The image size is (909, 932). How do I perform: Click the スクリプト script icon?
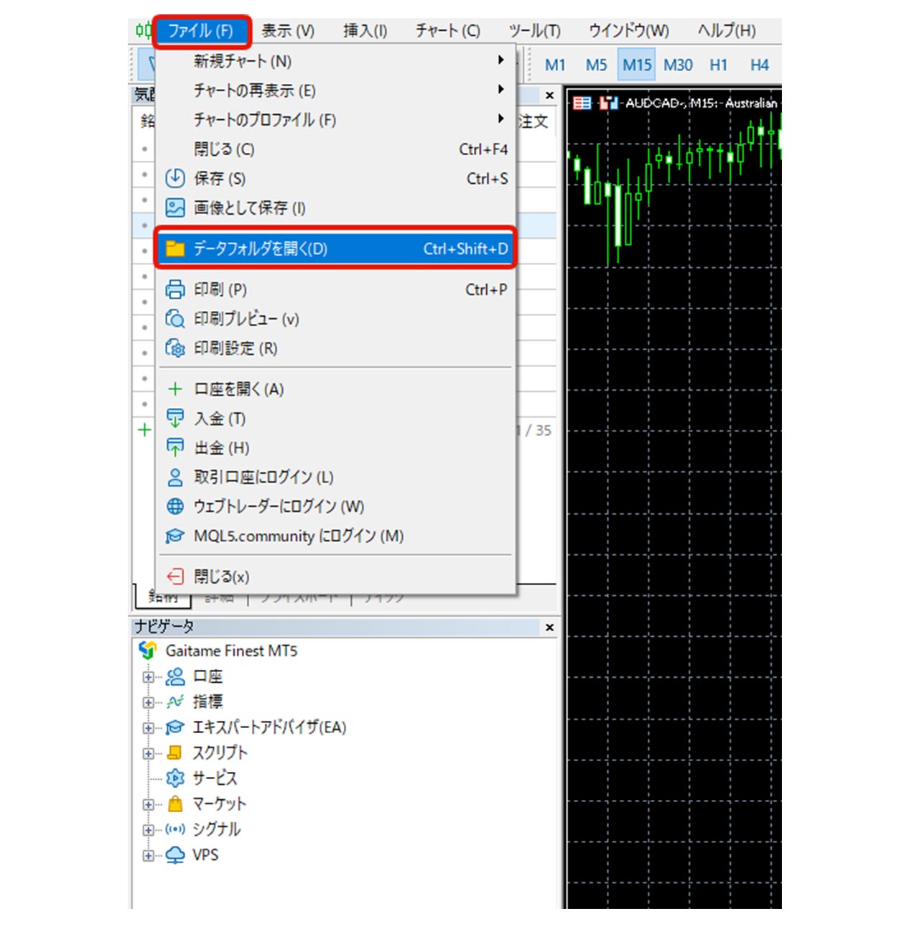[x=175, y=752]
